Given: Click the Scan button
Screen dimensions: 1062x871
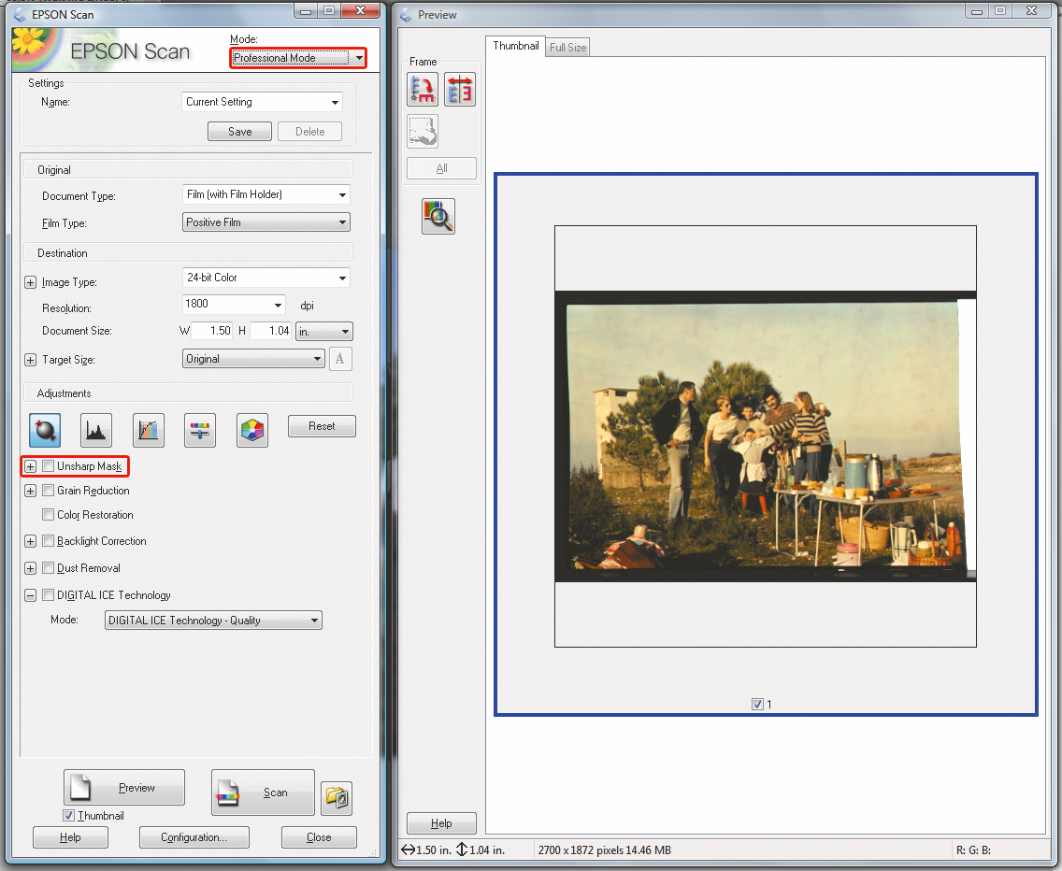Looking at the screenshot, I should [263, 792].
